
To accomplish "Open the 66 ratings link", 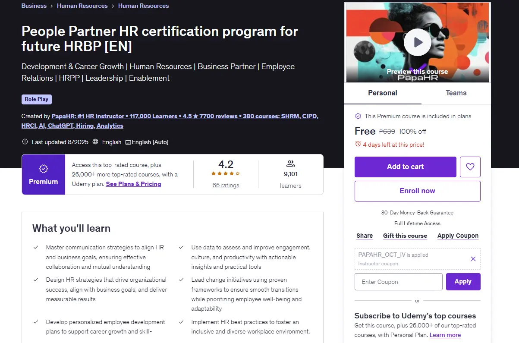I will click(226, 185).
